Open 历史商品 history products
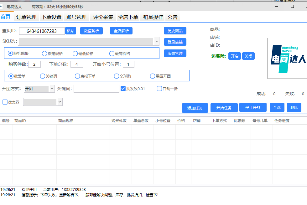The width and height of the screenshot is (307, 205). click(x=175, y=31)
